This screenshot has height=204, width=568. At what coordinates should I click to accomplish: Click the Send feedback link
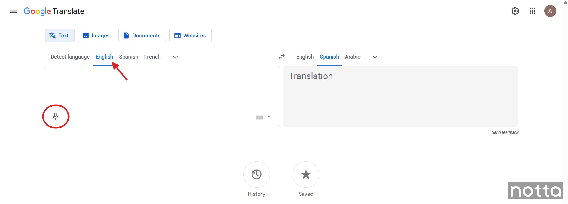coord(505,132)
